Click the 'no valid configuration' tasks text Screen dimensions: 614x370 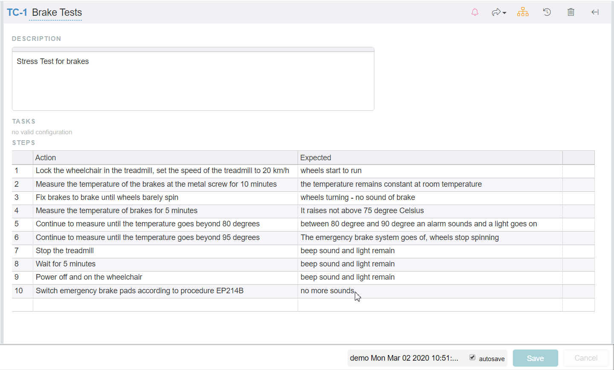click(x=42, y=132)
